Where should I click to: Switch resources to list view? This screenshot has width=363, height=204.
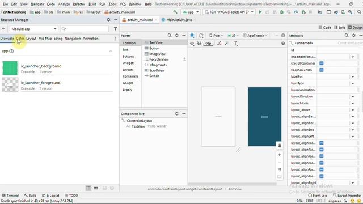(x=88, y=188)
